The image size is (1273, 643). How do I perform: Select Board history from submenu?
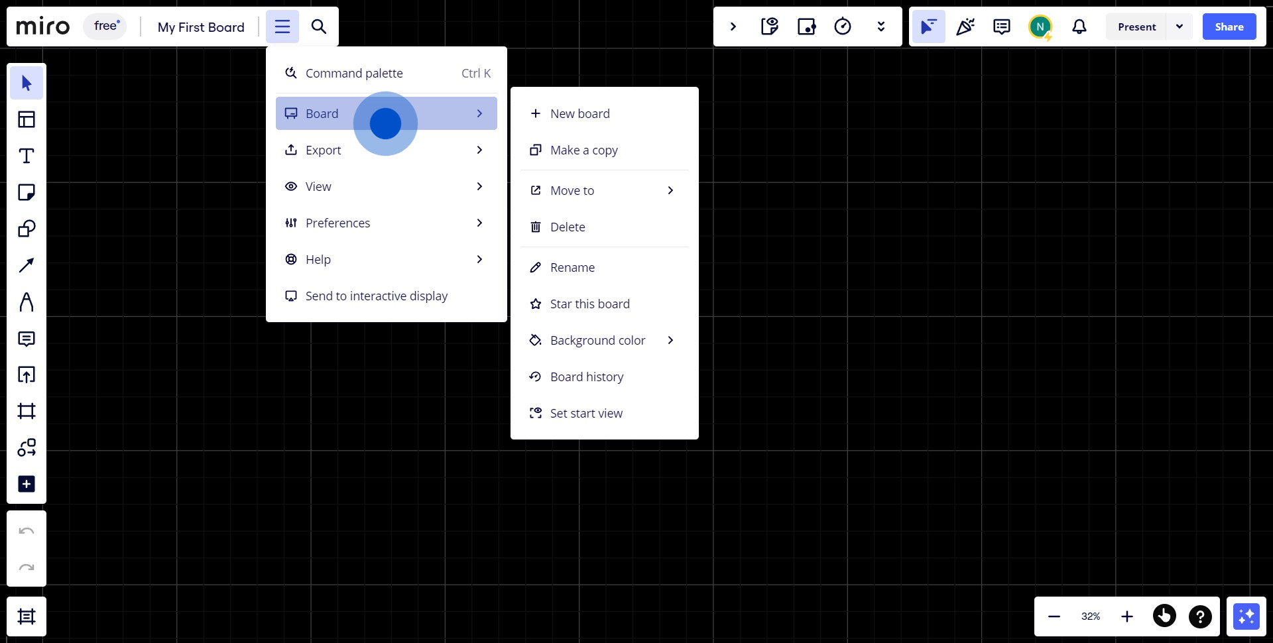coord(587,377)
